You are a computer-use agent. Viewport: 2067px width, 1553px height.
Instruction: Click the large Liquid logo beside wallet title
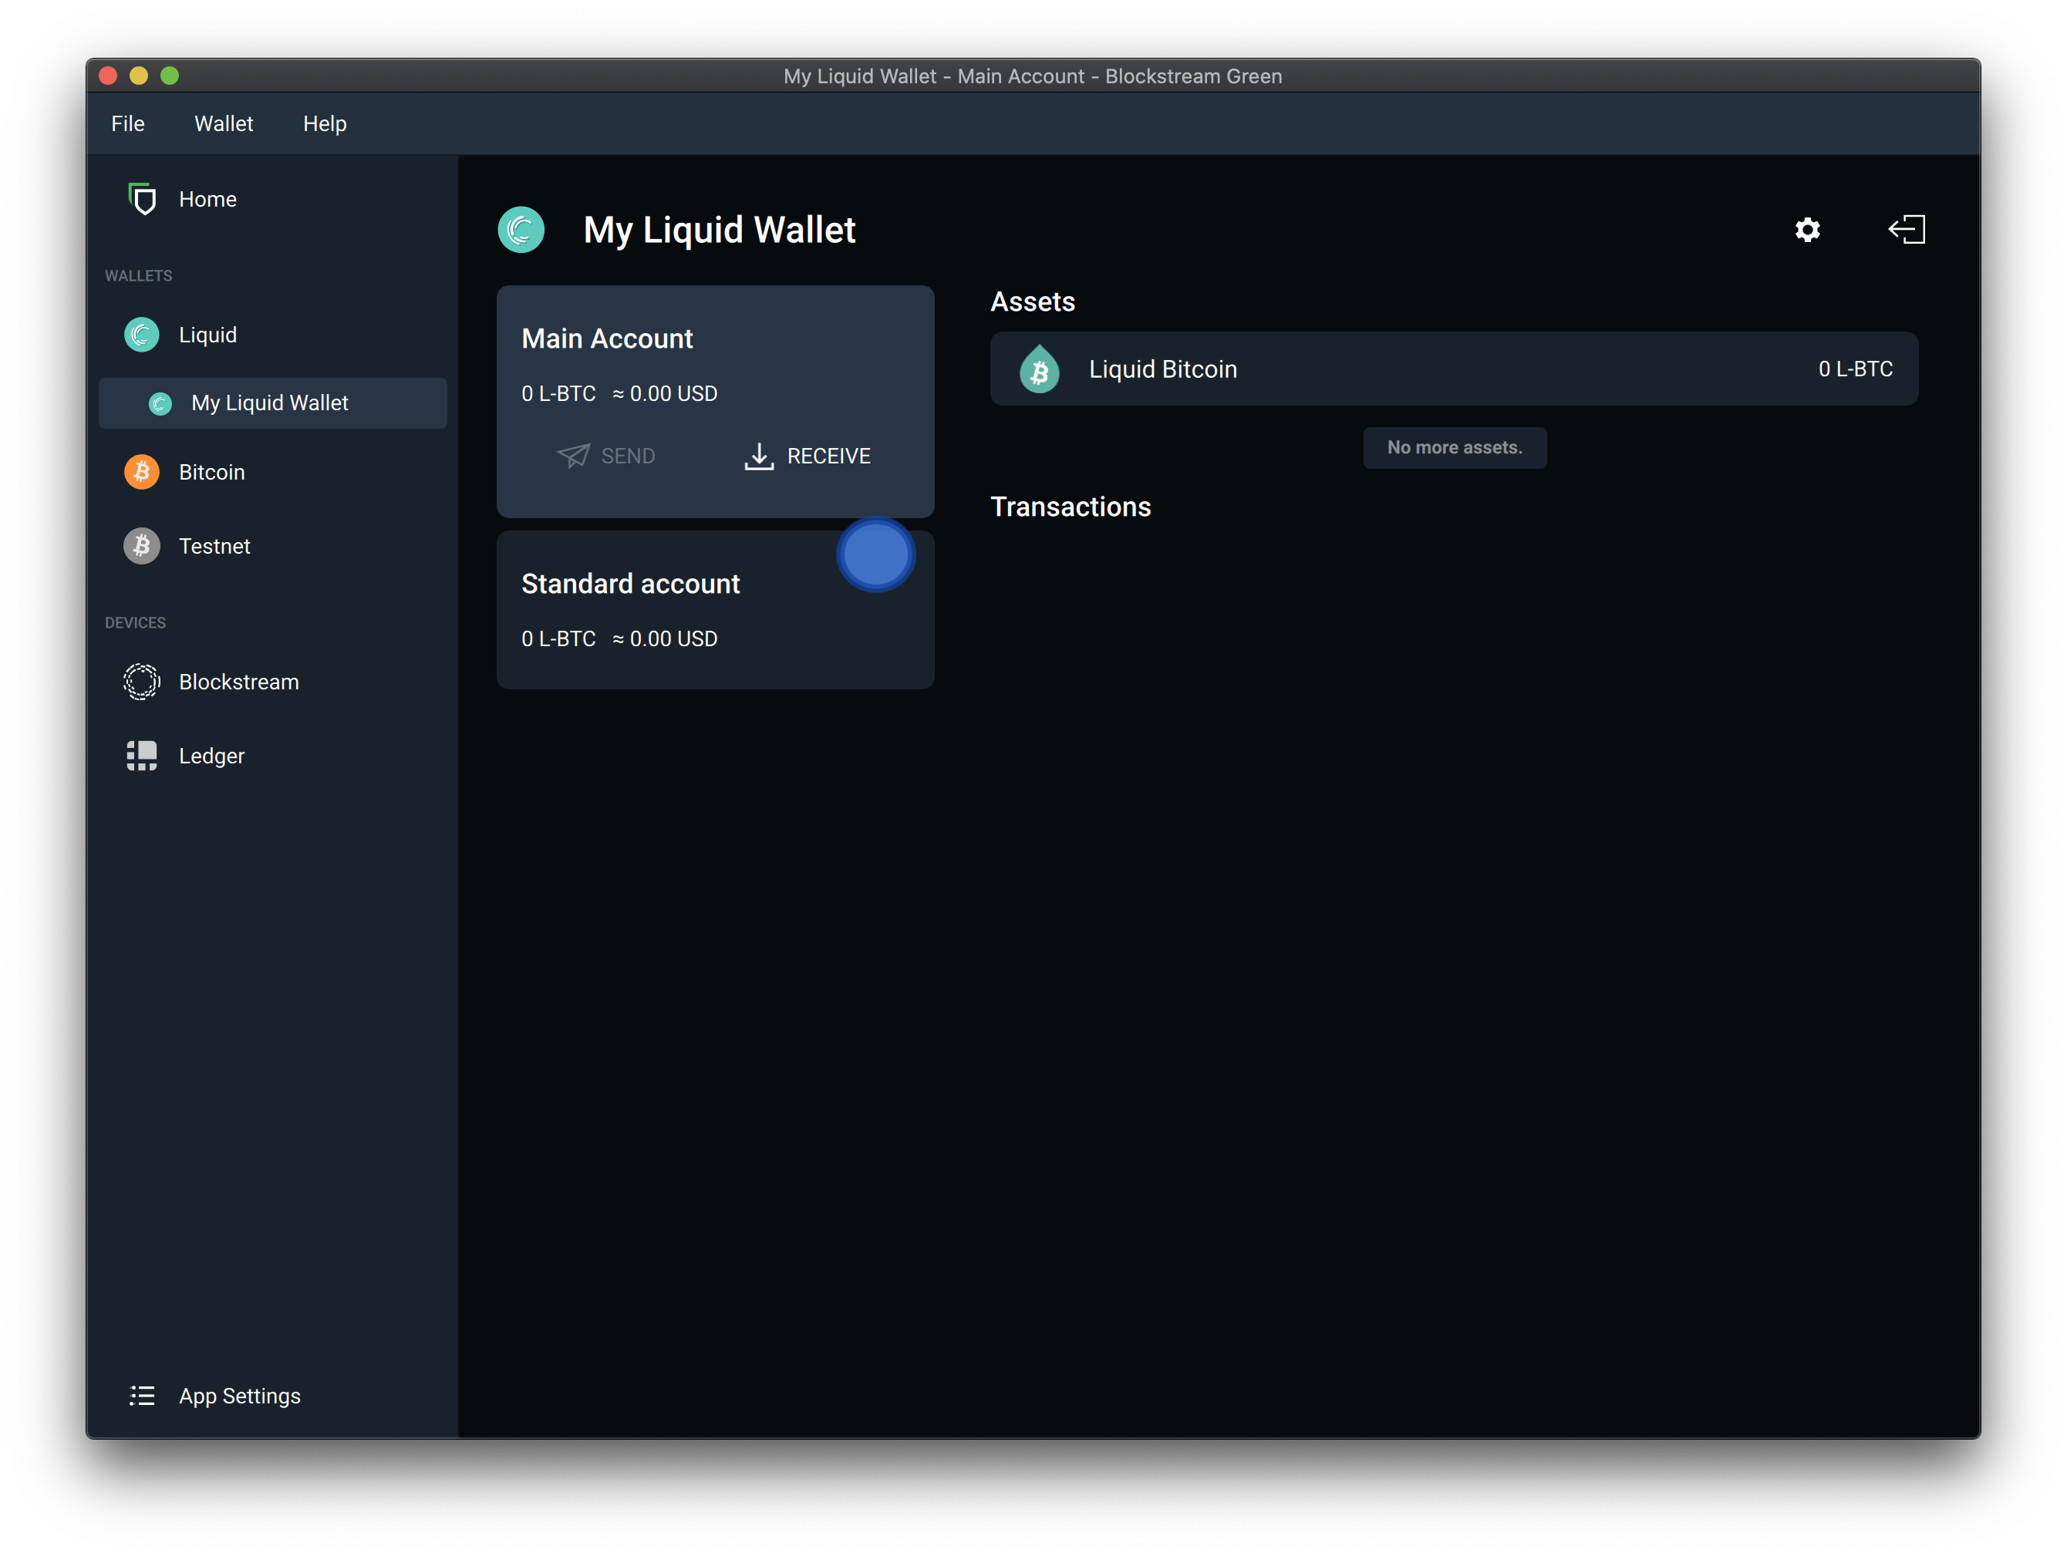pos(521,230)
